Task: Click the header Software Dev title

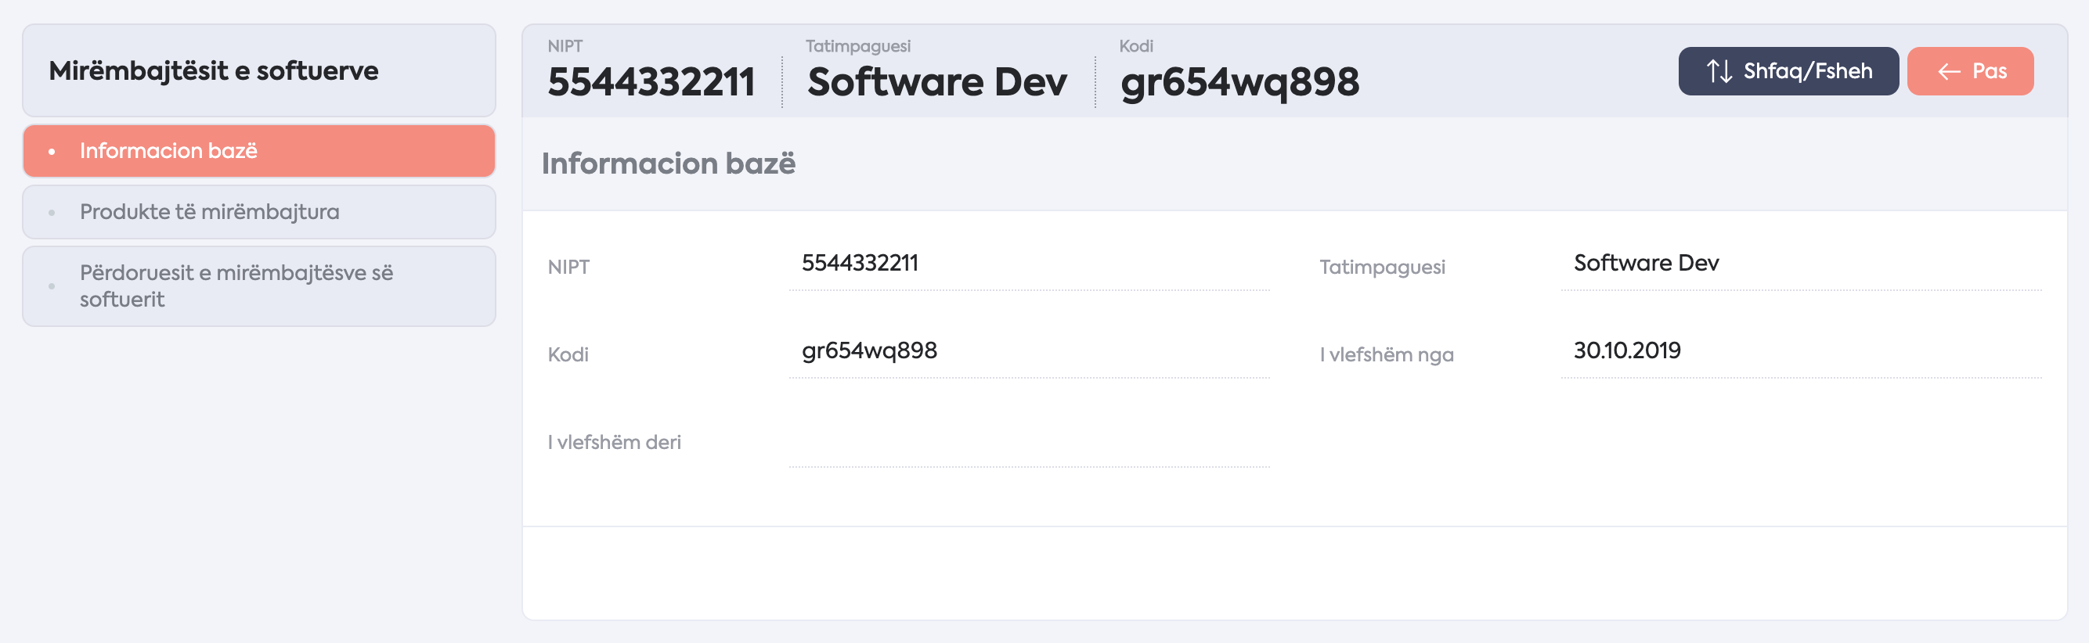Action: [936, 82]
